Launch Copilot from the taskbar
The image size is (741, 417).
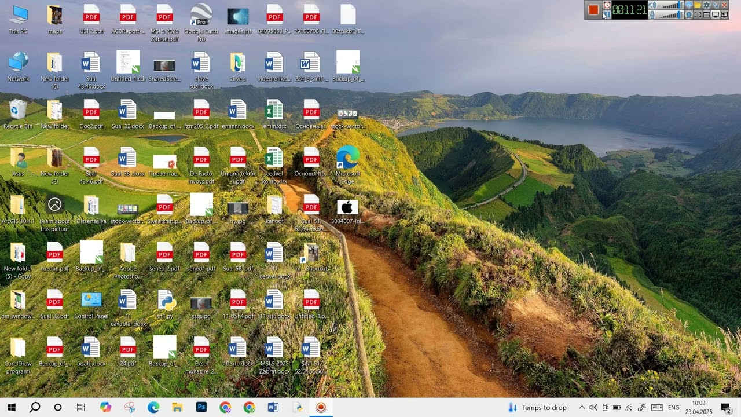(105, 407)
